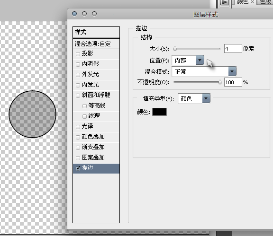
Task: Click the 大小 size slider handle
Action: tap(175, 49)
